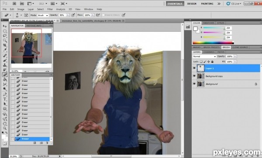Screen dimensions: 262x158
Task: Select the History Brush tool
Action: point(5,70)
